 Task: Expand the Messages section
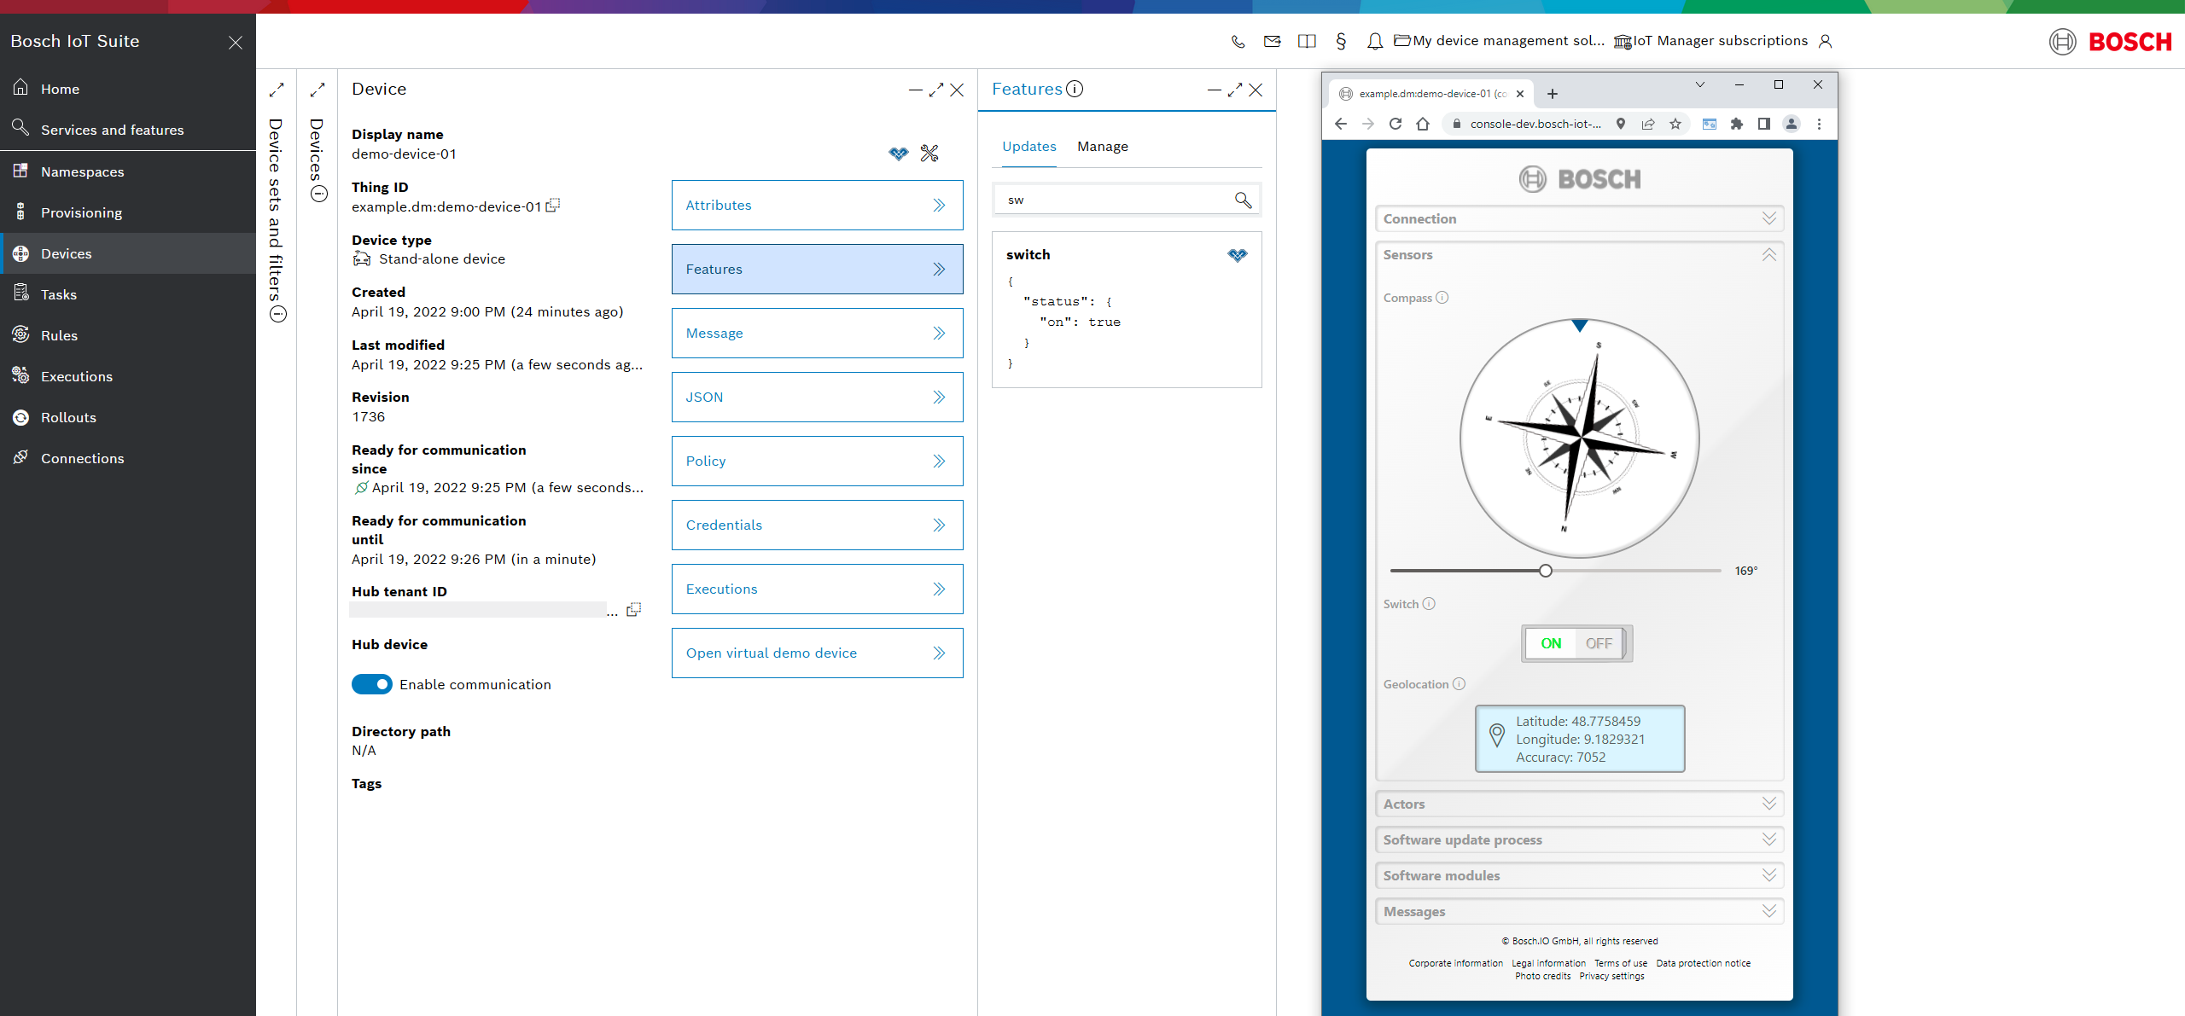click(x=1579, y=911)
